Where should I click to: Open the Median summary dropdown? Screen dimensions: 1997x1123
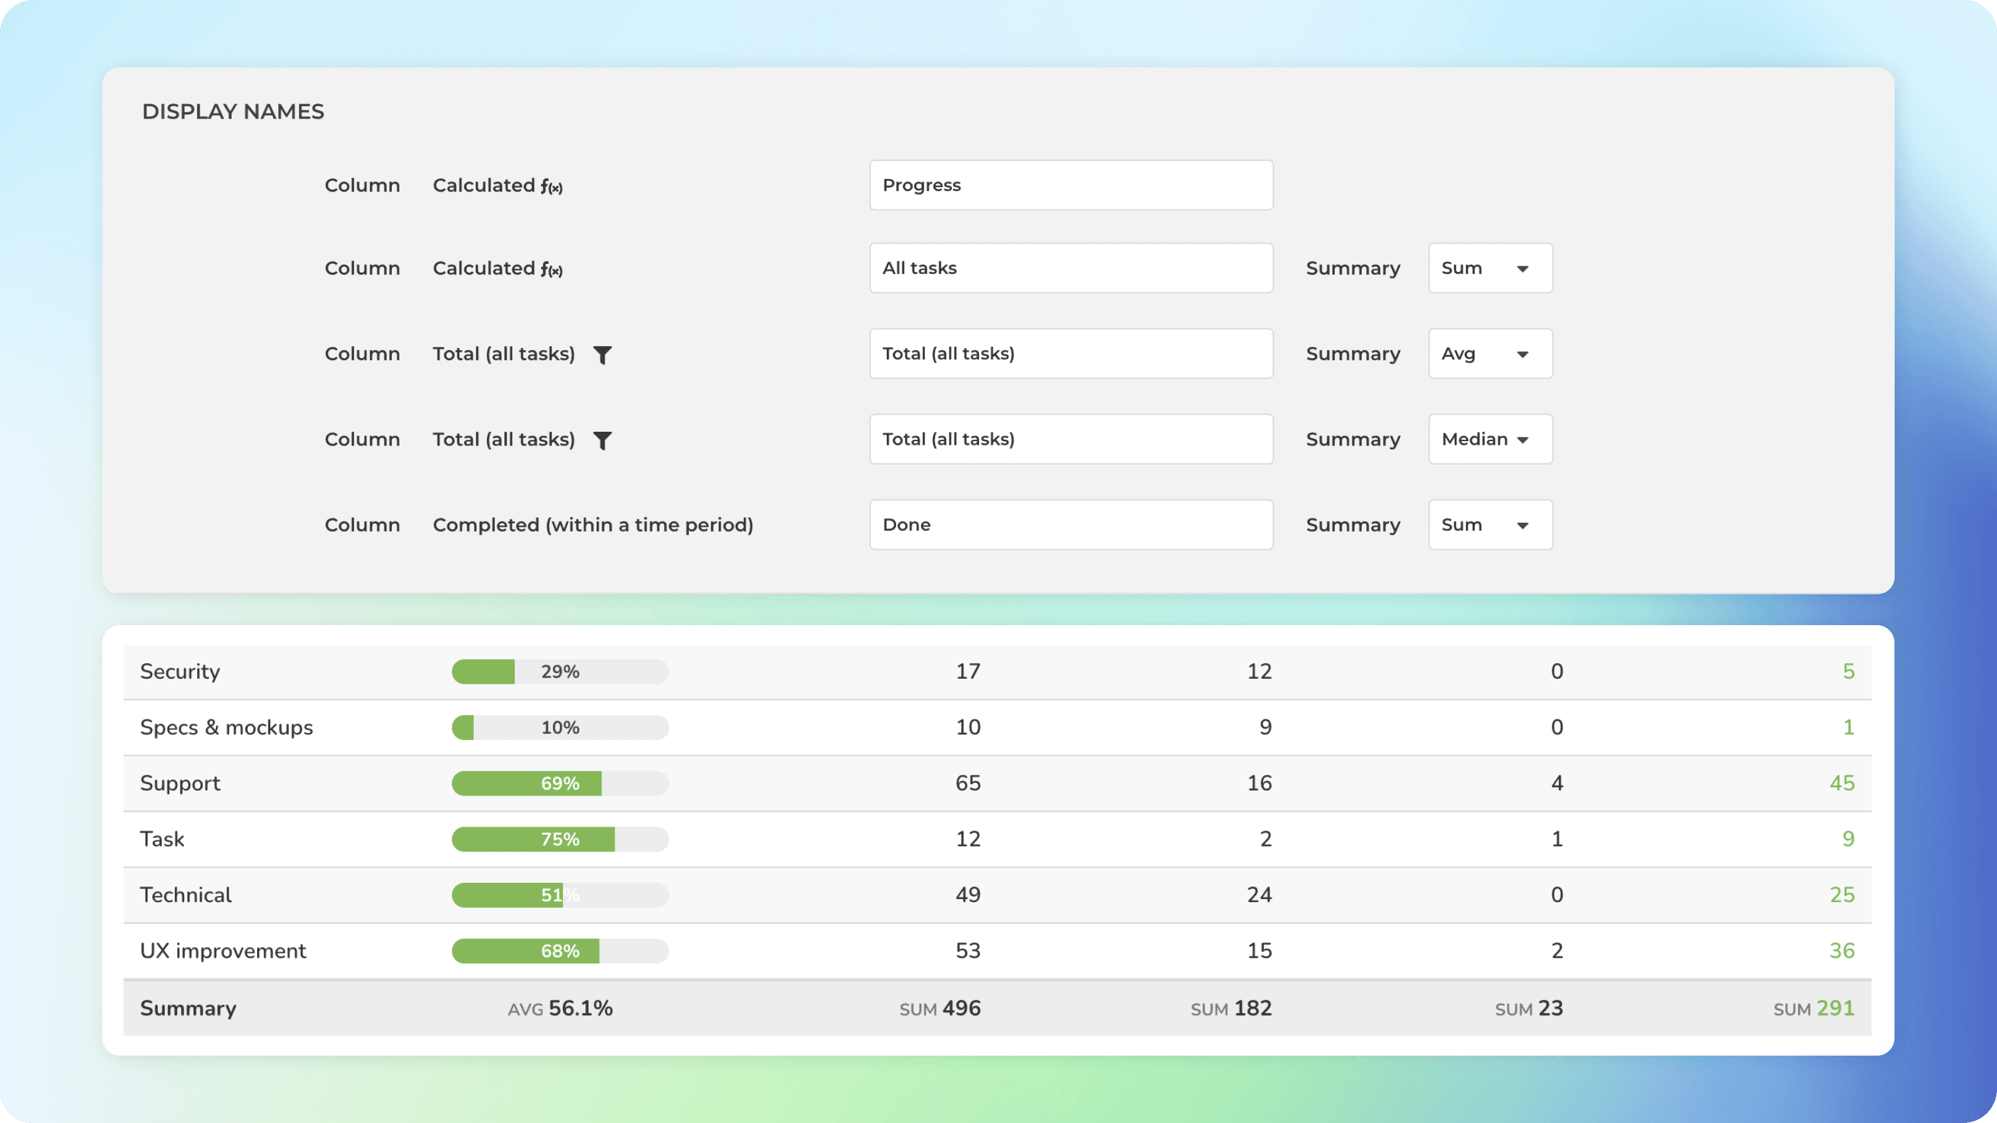click(1489, 439)
